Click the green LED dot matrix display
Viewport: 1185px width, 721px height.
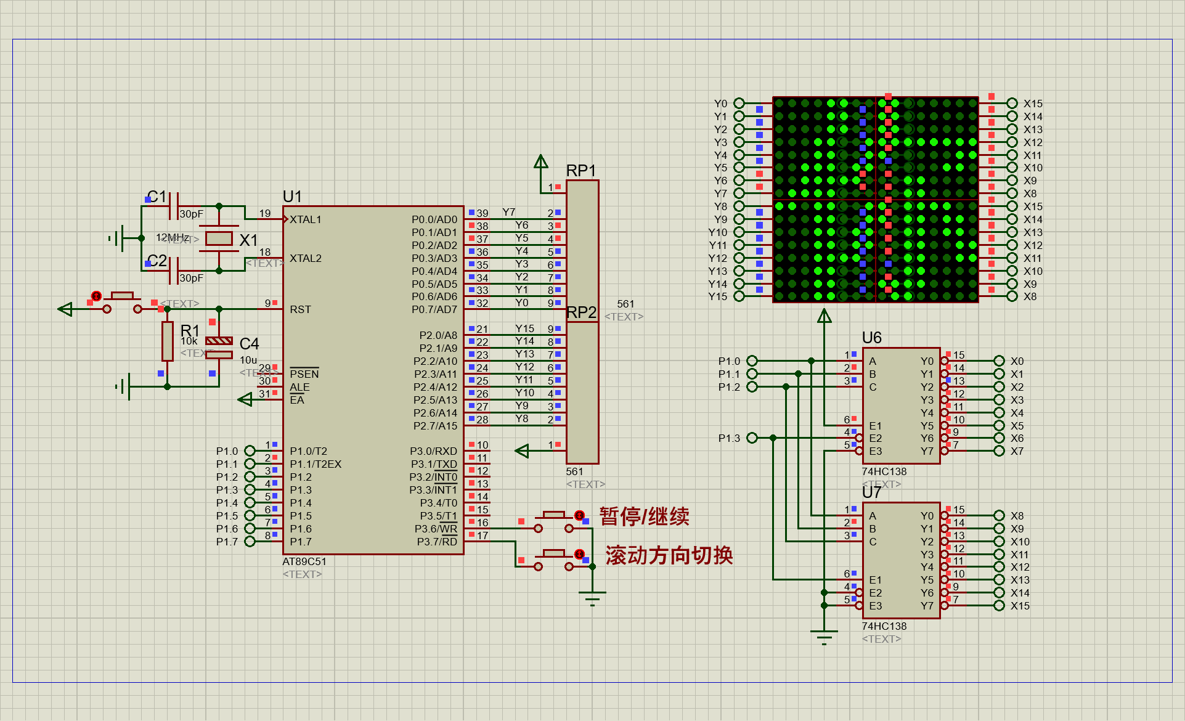(x=875, y=199)
